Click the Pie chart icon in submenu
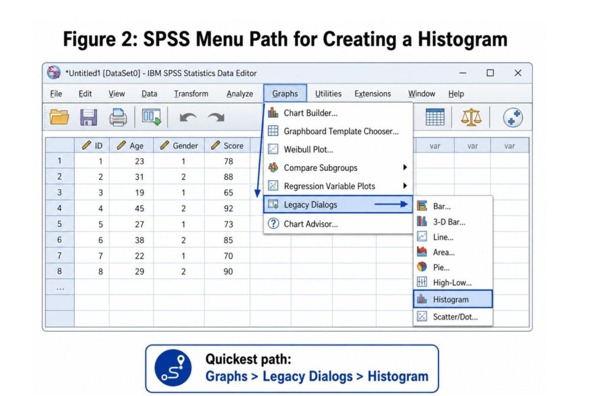594x396 pixels. coord(422,267)
